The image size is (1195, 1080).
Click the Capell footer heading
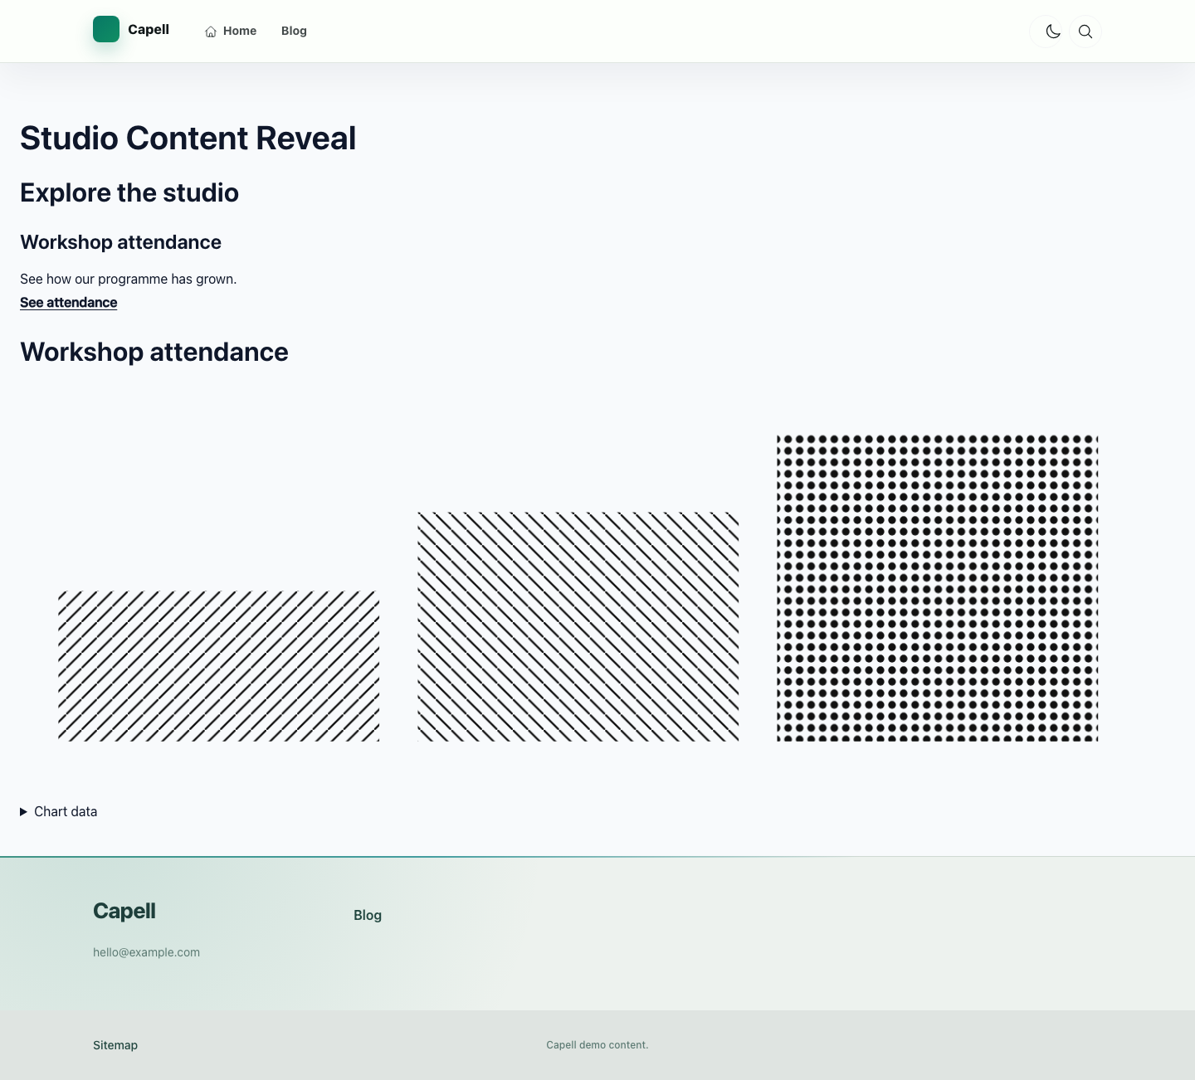click(124, 911)
